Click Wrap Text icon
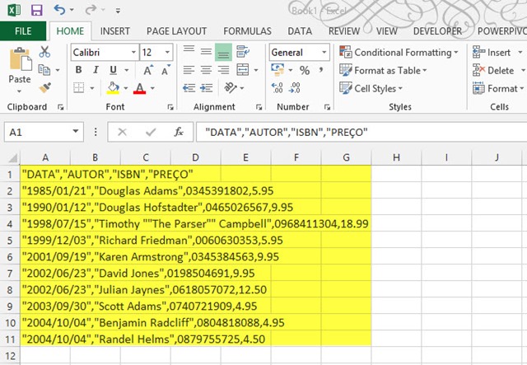This screenshot has height=365, width=527. point(243,51)
